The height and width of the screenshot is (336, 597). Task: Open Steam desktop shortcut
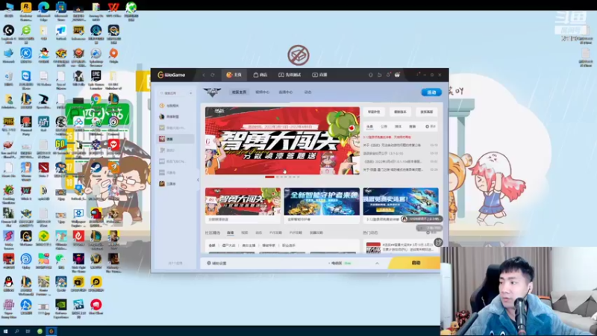[x=96, y=169]
